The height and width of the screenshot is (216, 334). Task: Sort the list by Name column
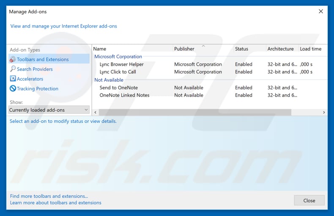tap(100, 49)
